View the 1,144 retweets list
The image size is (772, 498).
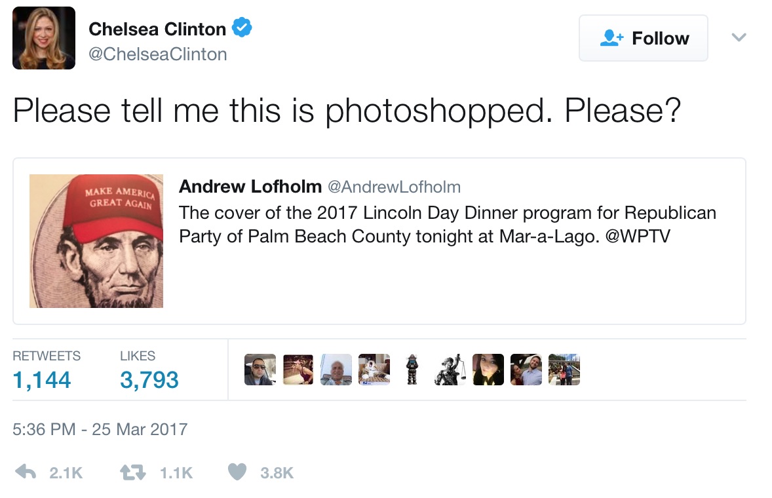pyautogui.click(x=42, y=379)
